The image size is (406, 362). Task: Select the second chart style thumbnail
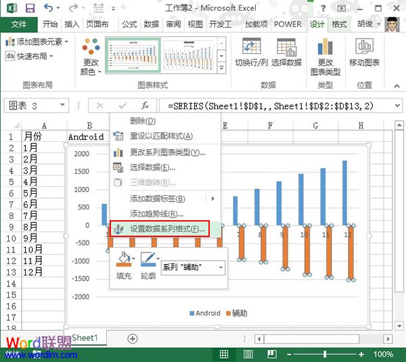pos(189,55)
